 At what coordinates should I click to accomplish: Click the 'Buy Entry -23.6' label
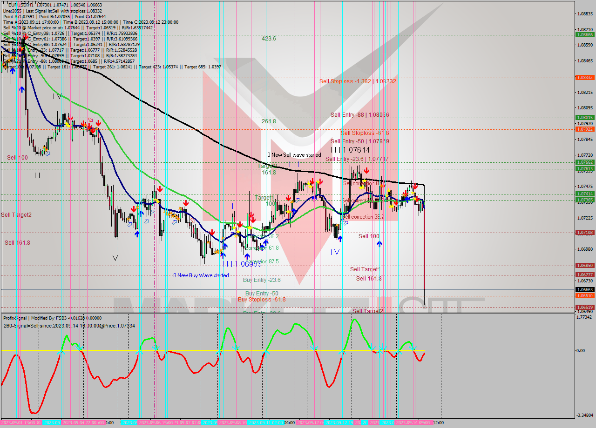(262, 280)
